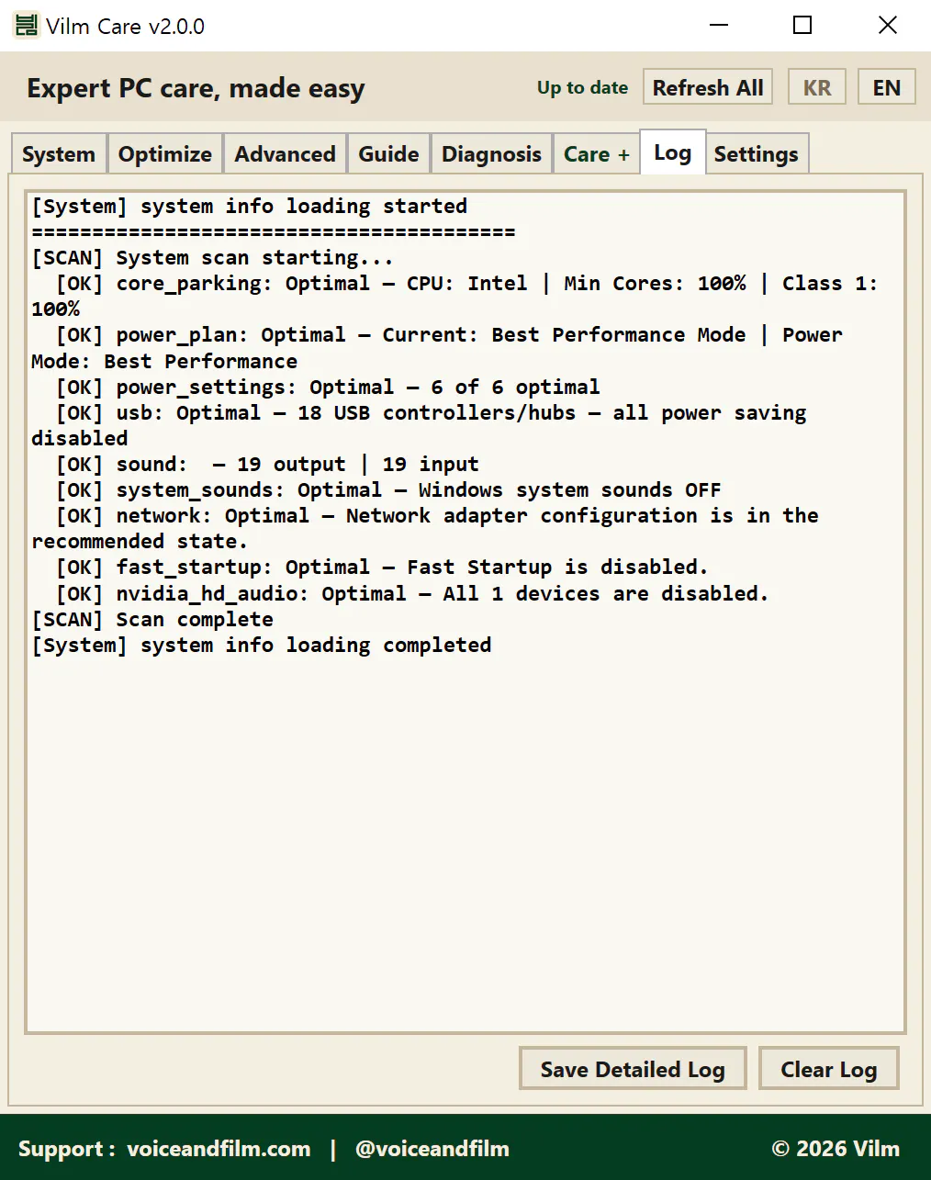The image size is (931, 1180).
Task: Click the Up to date status label
Action: [x=582, y=87]
